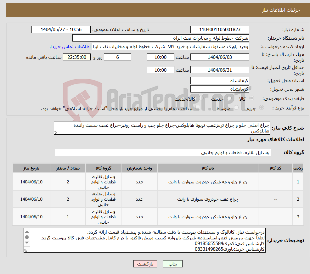Click the item name چراغ عقب in row 2
This screenshot has width=310, height=274.
point(208,199)
